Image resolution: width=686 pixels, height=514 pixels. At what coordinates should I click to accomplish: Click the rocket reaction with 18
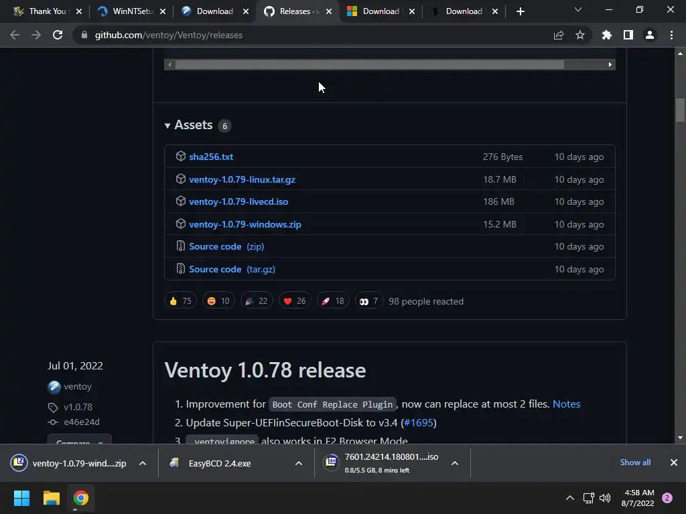[333, 301]
